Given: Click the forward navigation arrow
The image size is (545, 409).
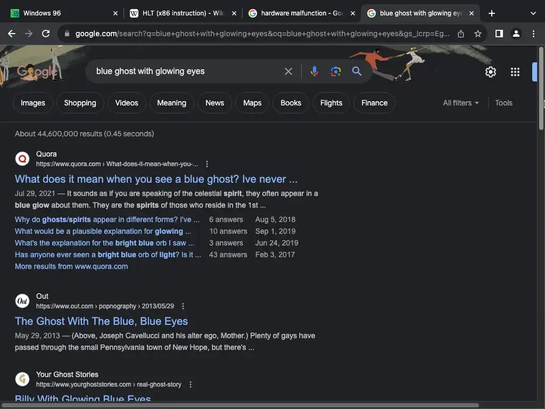Looking at the screenshot, I should tap(29, 34).
